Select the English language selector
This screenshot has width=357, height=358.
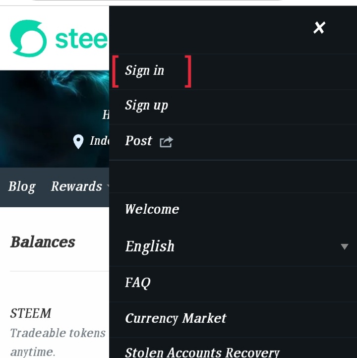point(233,246)
